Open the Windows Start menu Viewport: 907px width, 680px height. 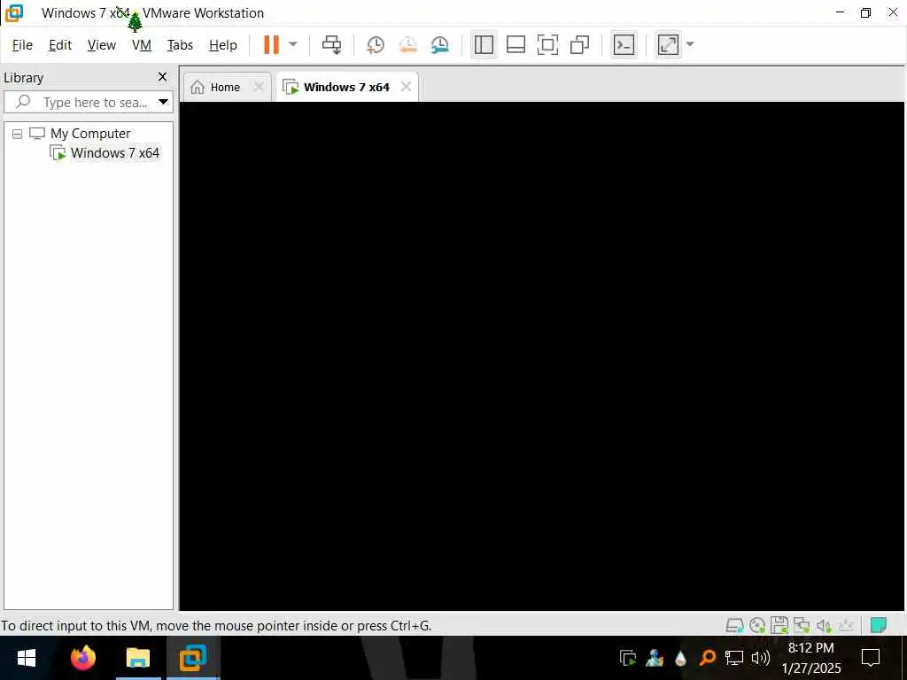(x=27, y=658)
